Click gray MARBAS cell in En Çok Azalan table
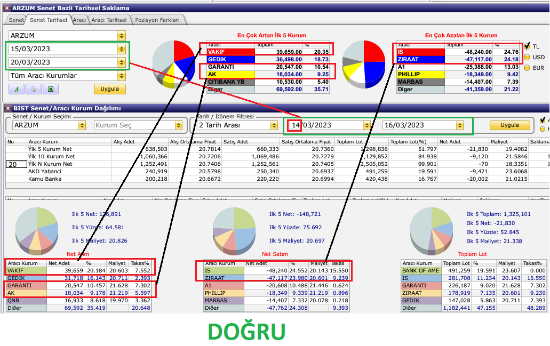 pos(420,82)
